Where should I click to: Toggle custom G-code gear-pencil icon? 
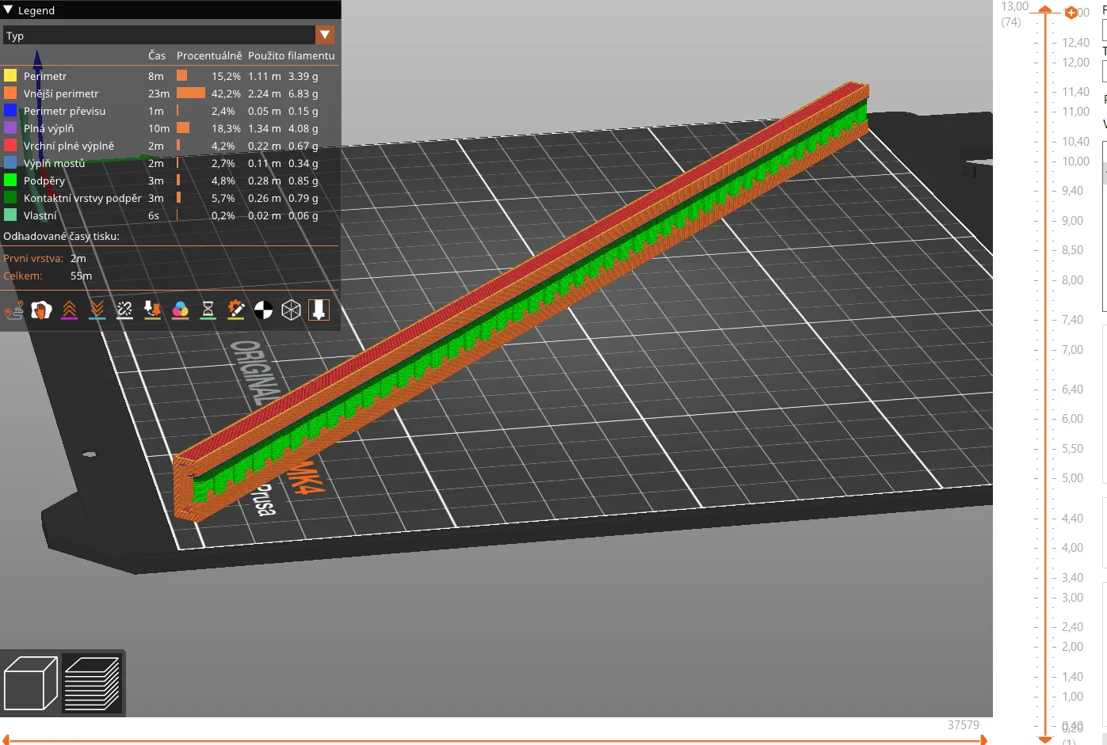pyautogui.click(x=235, y=310)
